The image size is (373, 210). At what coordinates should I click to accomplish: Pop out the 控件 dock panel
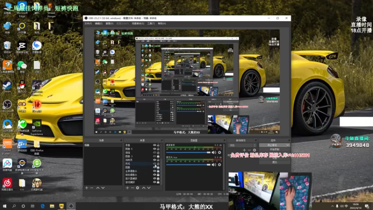coord(289,140)
